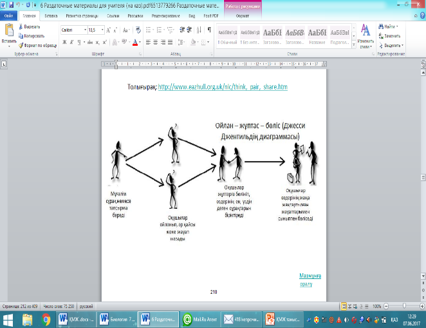Open the Разметка страницы tab
This screenshot has height=328, width=426.
click(82, 16)
